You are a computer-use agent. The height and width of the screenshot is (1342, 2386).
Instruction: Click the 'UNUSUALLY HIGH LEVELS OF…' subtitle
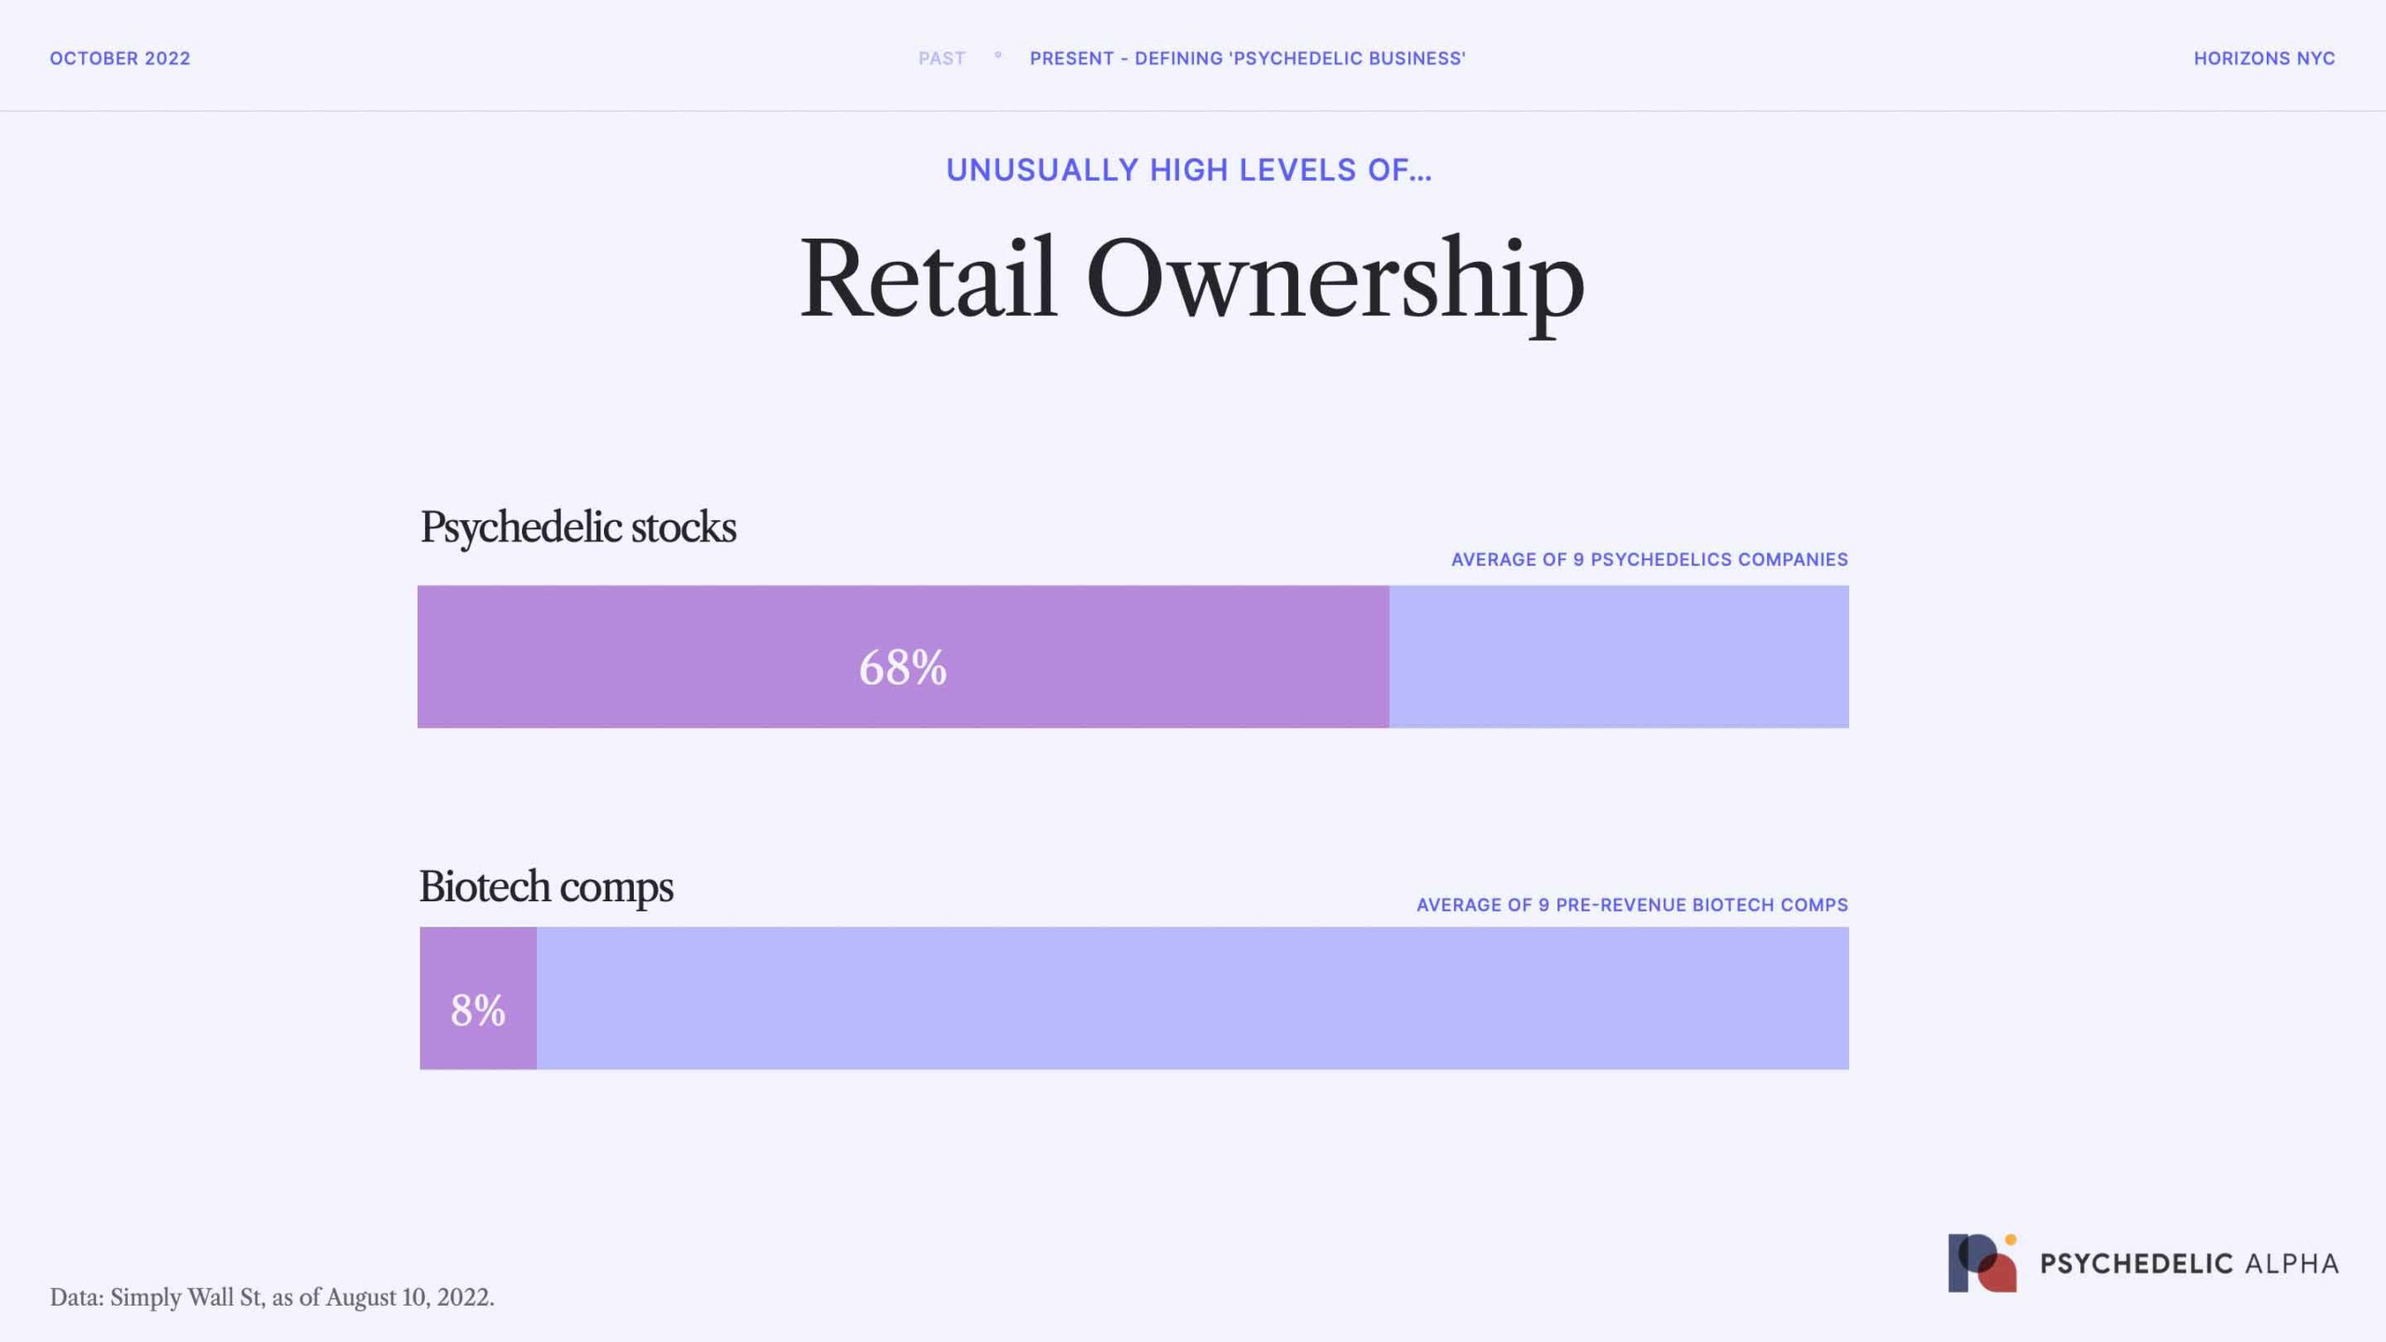(1188, 170)
